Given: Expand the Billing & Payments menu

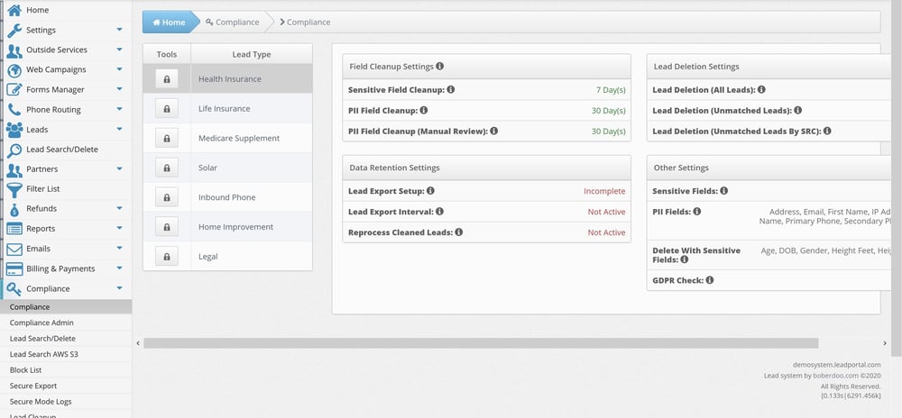Looking at the screenshot, I should [119, 268].
